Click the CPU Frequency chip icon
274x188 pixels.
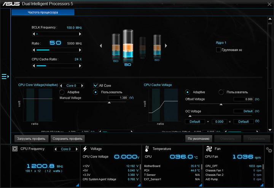[x=15, y=149]
